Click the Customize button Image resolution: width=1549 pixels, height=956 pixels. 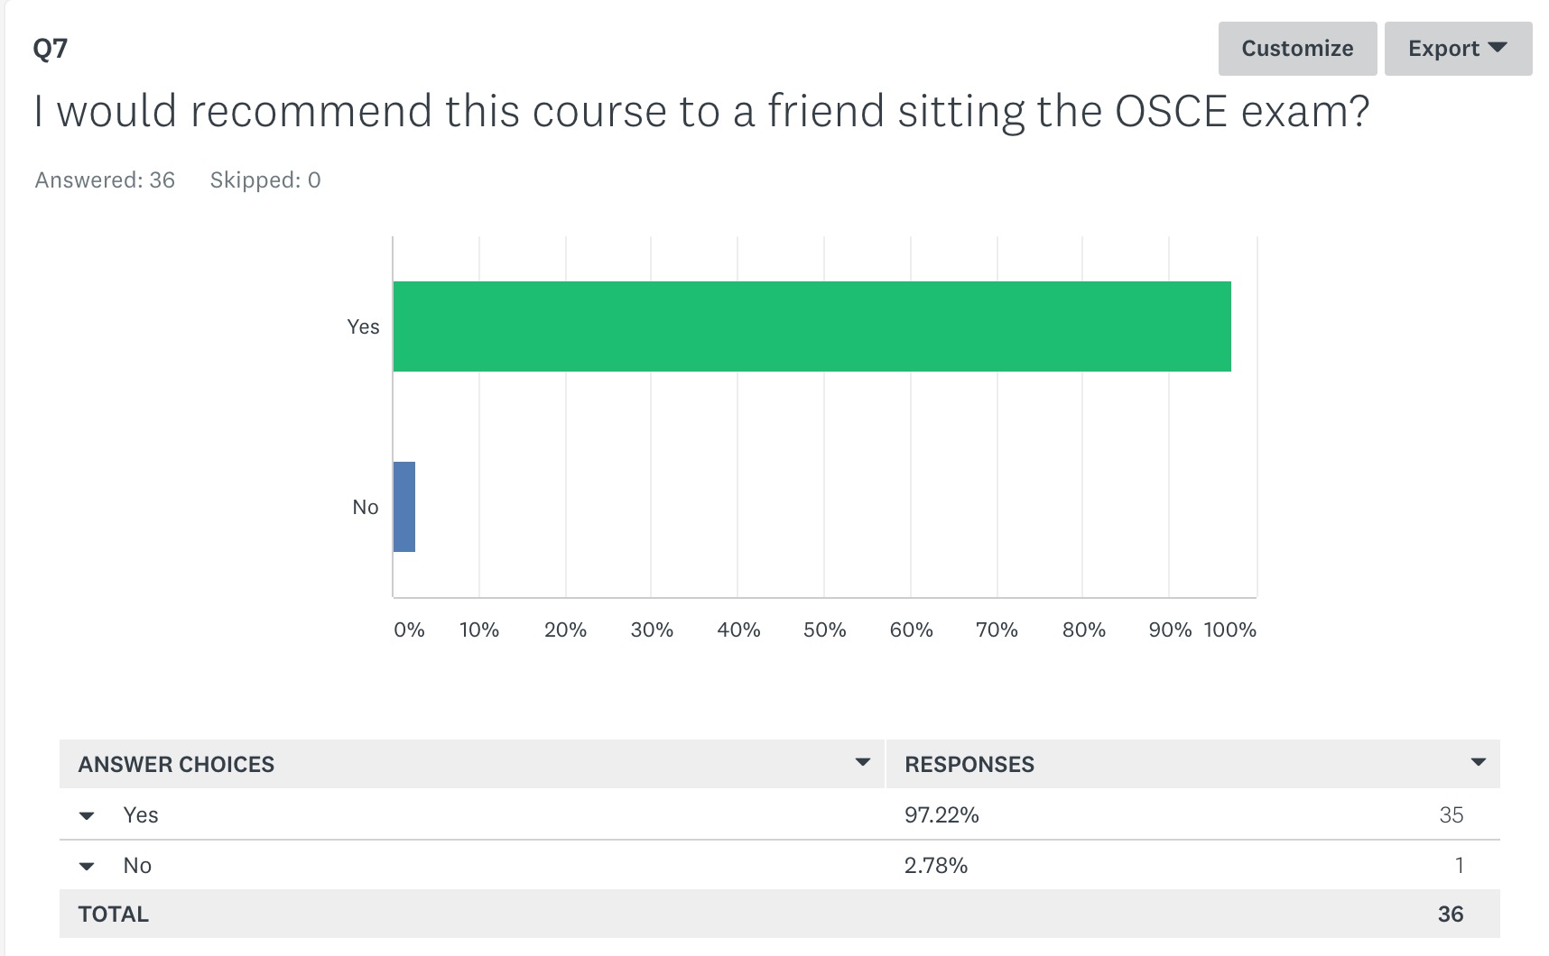pos(1297,48)
